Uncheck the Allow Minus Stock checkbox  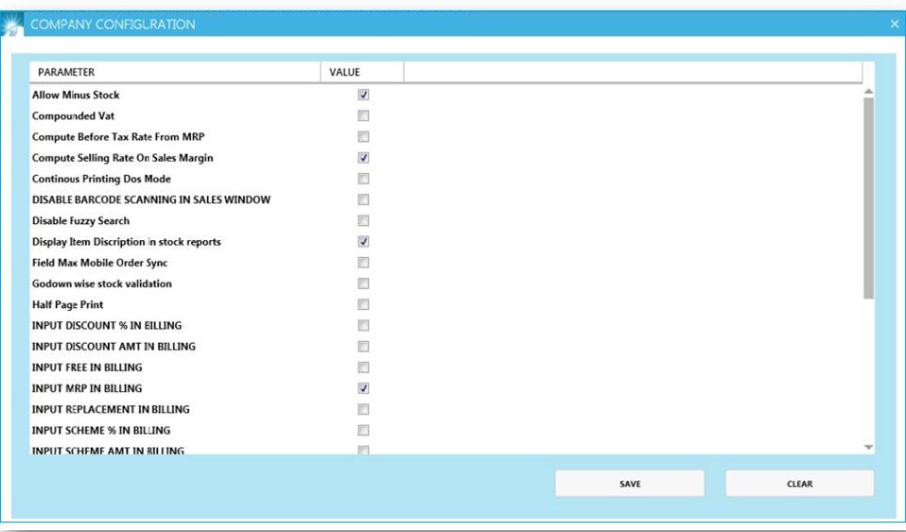(x=363, y=94)
